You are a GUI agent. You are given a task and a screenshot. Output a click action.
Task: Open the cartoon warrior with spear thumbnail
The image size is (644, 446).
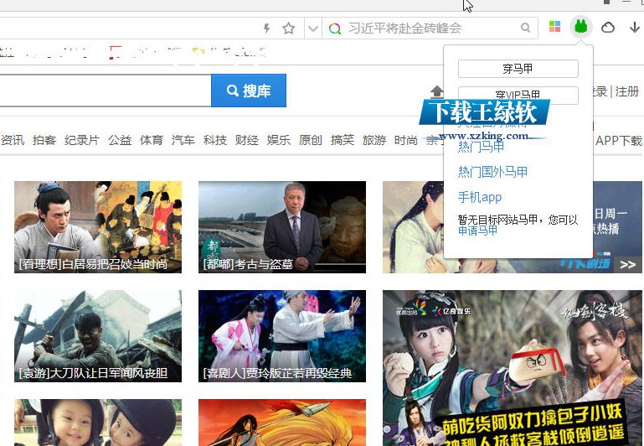[x=282, y=423]
